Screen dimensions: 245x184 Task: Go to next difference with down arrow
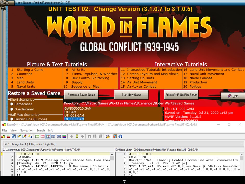point(82,136)
